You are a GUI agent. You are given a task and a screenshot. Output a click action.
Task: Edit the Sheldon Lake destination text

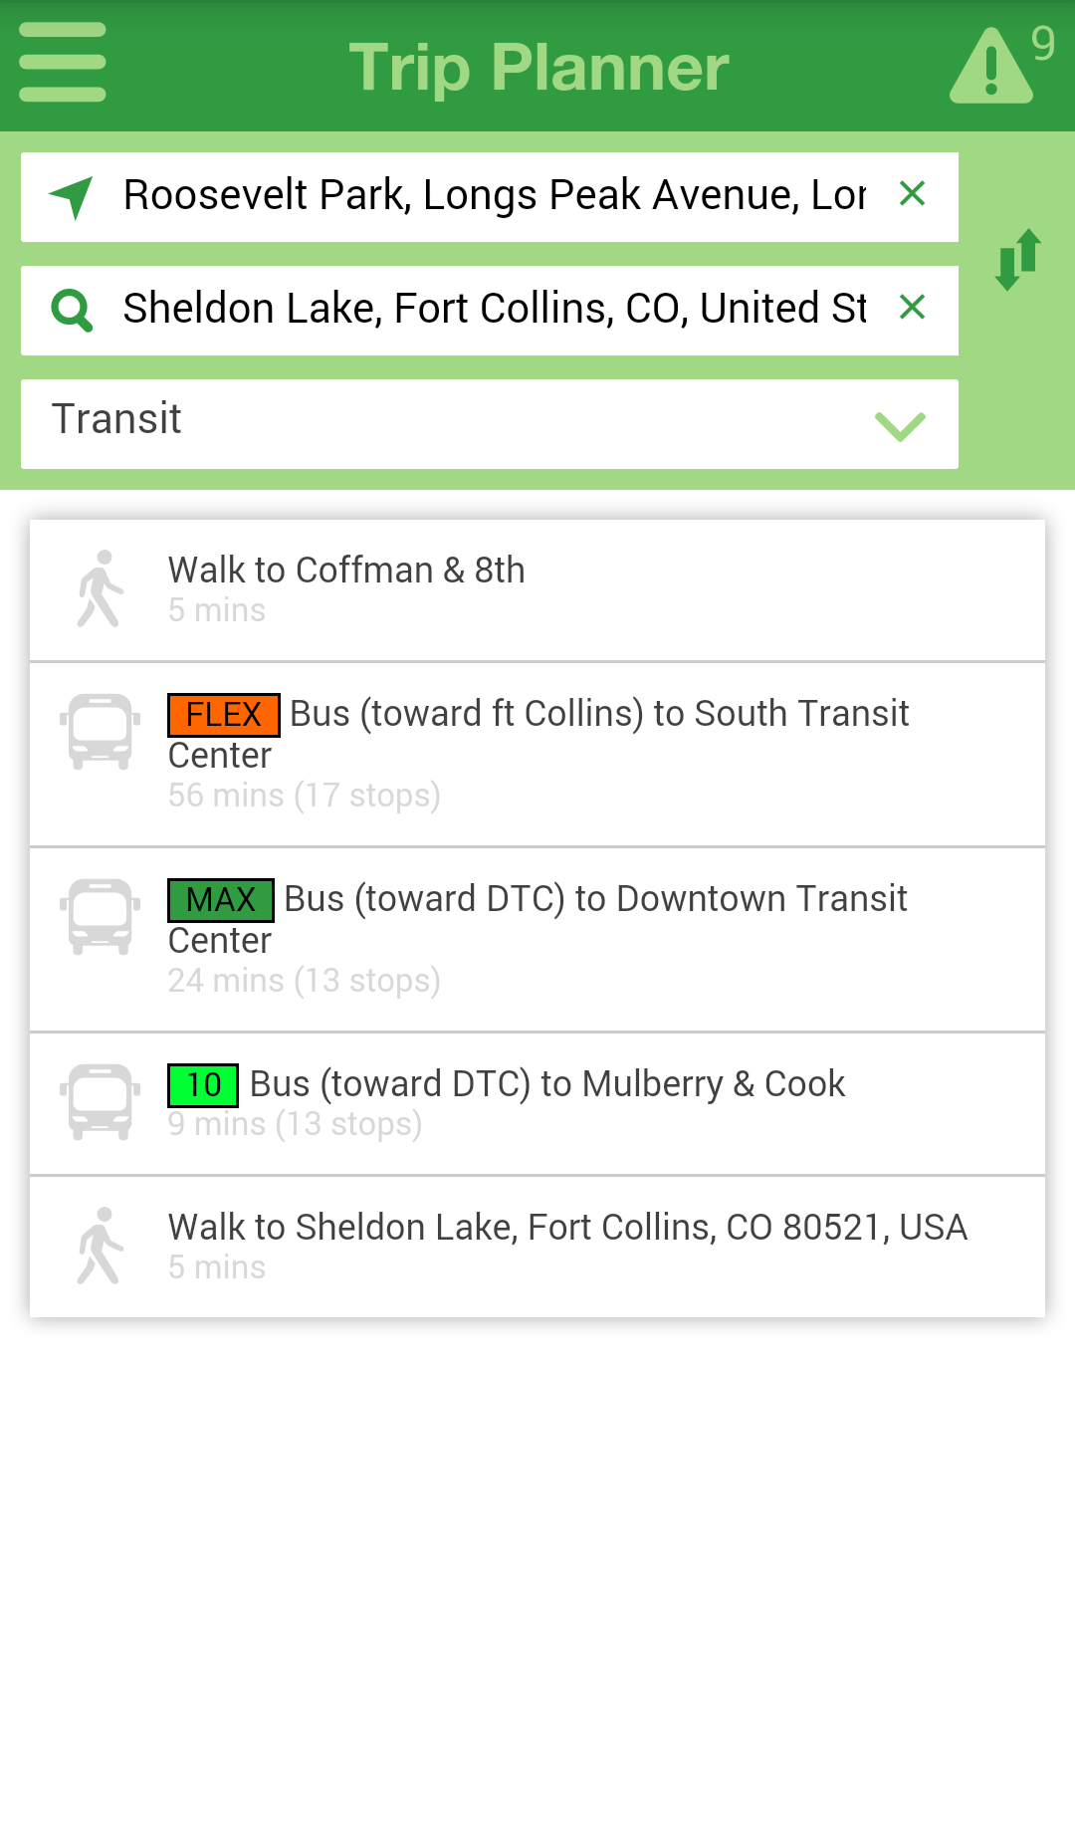494,309
